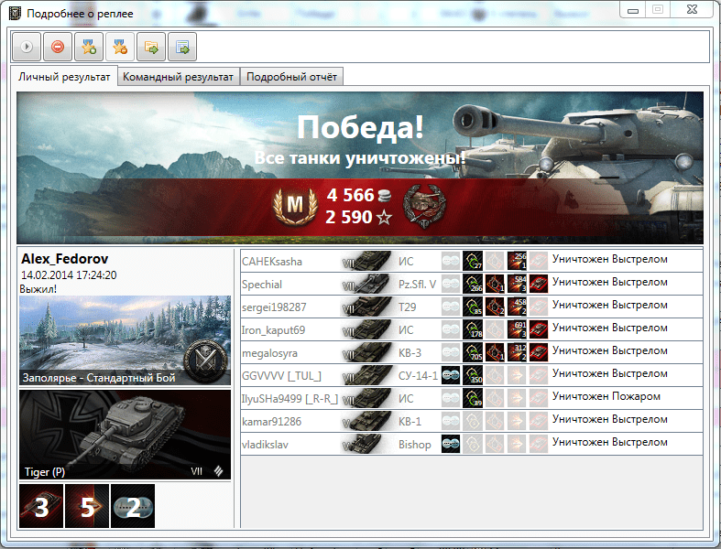The image size is (721, 549).
Task: Click the date 14.02.2014 17:24:20
Action: 69,275
